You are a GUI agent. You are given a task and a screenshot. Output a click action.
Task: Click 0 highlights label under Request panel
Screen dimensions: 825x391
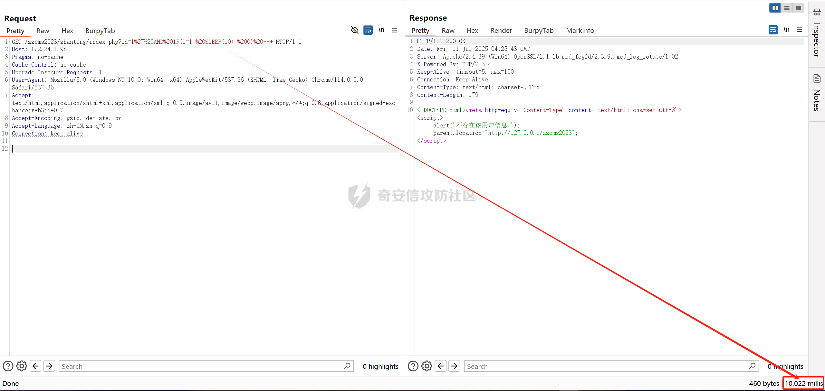pyautogui.click(x=380, y=367)
